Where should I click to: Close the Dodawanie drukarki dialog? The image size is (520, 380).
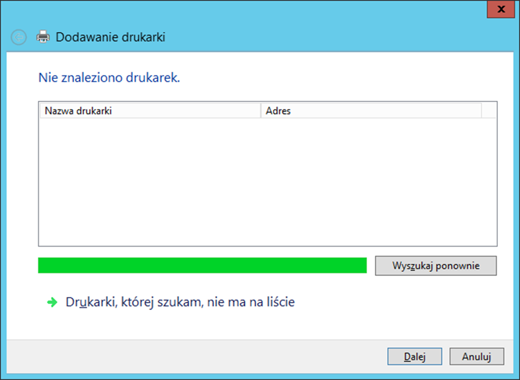[501, 9]
